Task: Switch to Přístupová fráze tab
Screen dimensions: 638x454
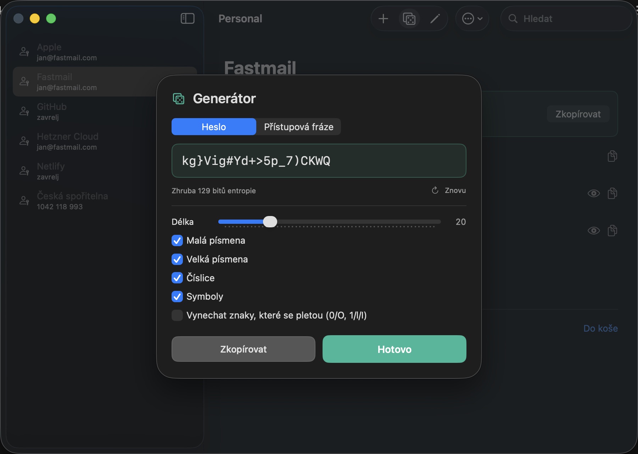Action: [298, 127]
